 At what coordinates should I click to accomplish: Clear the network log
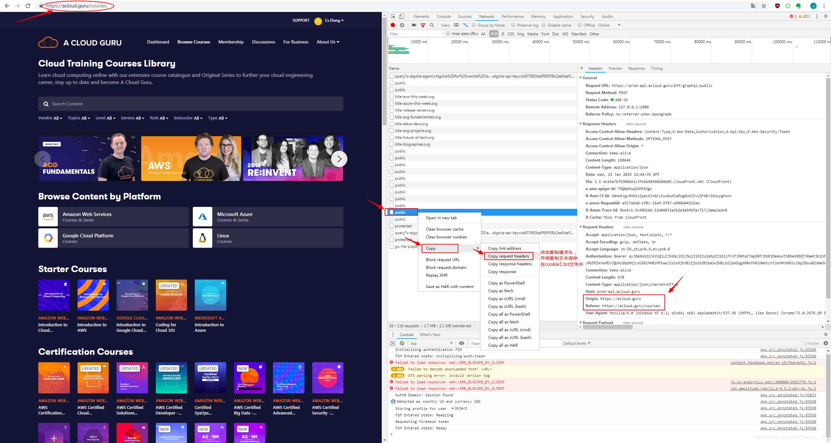click(x=402, y=25)
